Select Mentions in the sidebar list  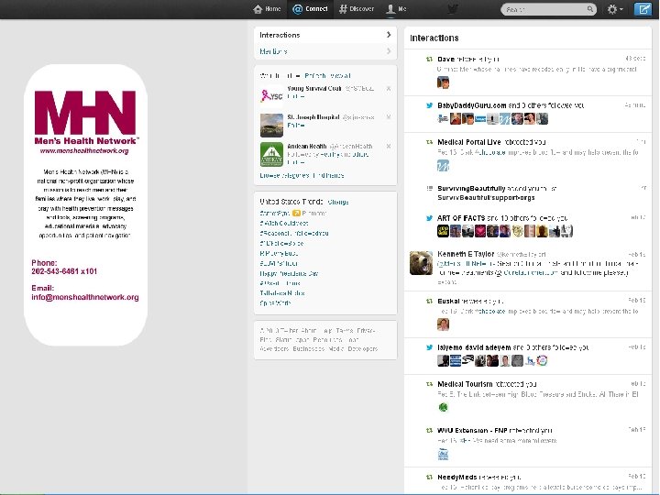tap(324, 51)
